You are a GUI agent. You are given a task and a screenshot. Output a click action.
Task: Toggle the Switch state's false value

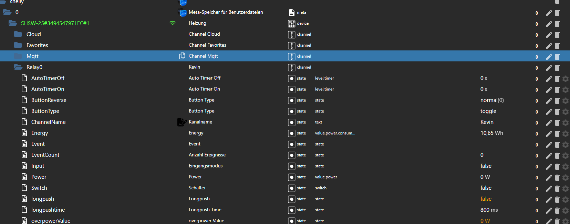click(486, 188)
